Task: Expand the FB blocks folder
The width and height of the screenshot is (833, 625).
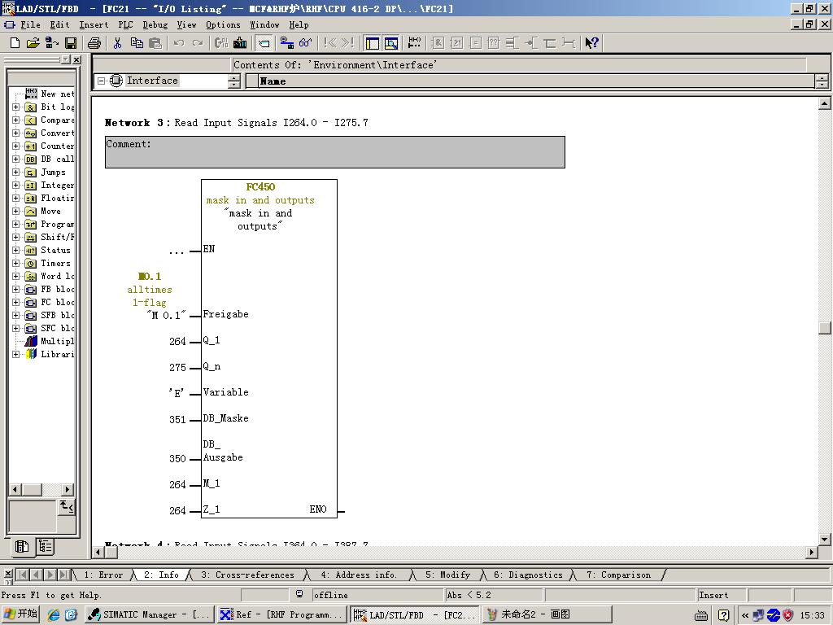Action: tap(16, 289)
